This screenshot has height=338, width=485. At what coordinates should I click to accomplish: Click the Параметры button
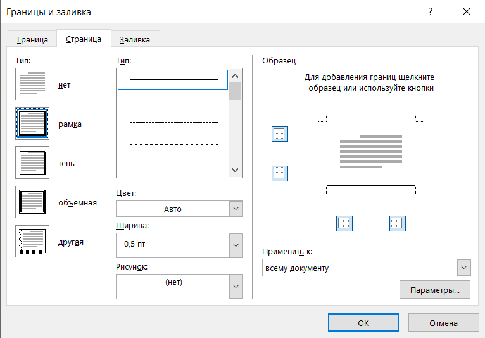click(x=435, y=290)
